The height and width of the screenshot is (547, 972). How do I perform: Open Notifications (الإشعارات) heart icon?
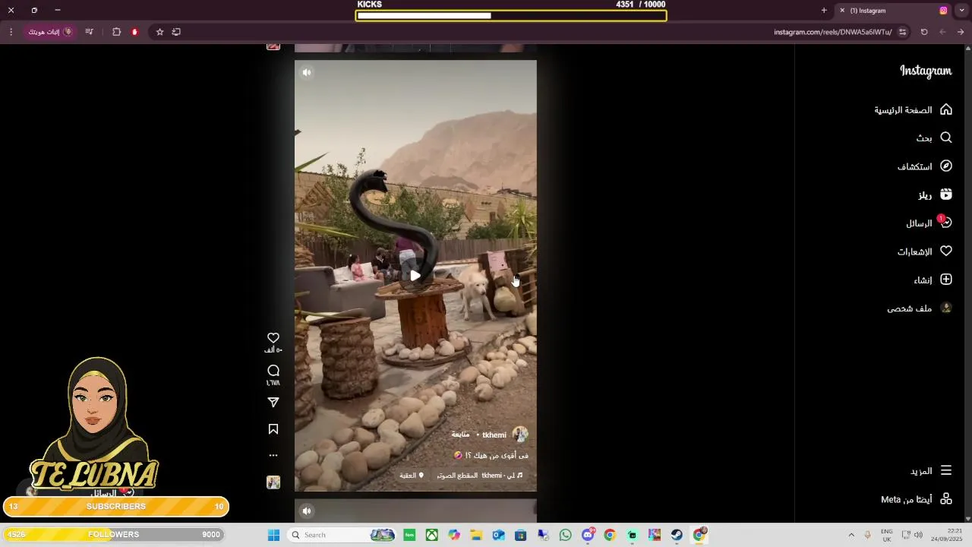[925, 251]
